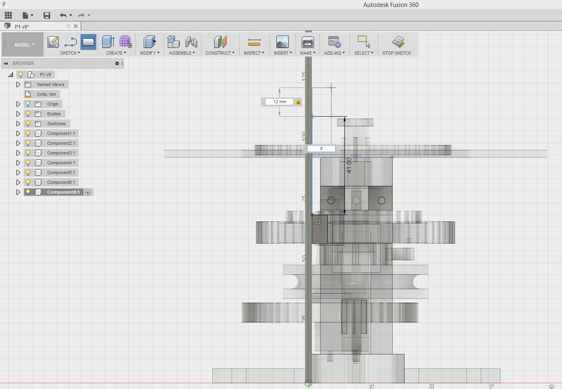Open the CONSTRUCT menu
The height and width of the screenshot is (389, 562).
[x=220, y=53]
